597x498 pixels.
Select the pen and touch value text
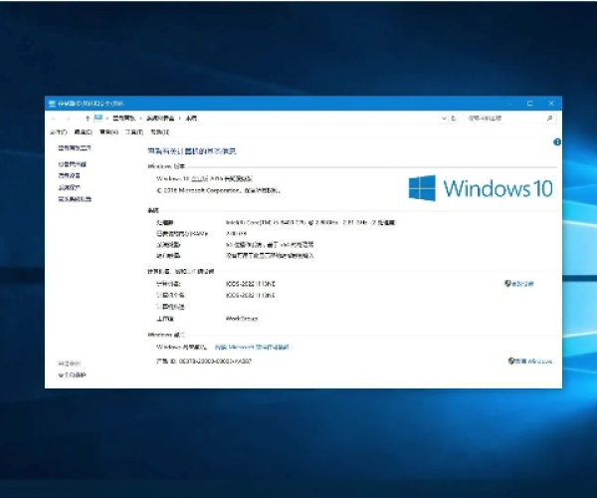[x=270, y=256]
